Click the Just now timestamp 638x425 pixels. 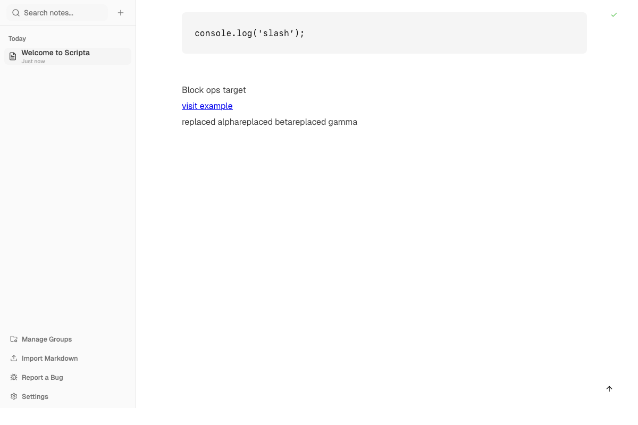[x=33, y=61]
